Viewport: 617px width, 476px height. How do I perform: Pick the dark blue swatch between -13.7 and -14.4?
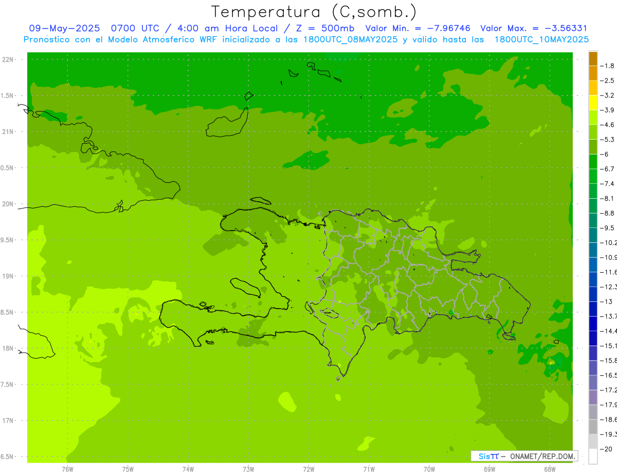(593, 323)
